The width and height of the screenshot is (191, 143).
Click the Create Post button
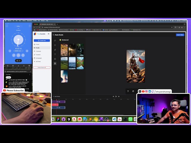click(42, 41)
